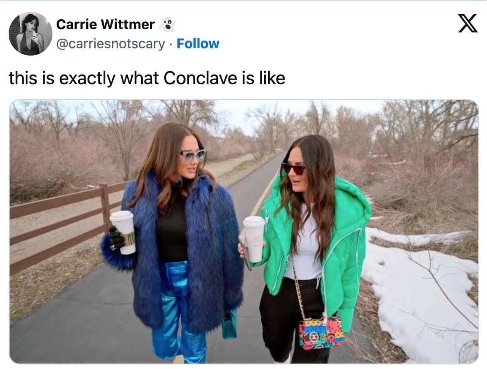This screenshot has height=369, width=487.
Task: Click the woman in the blue fur coat
Action: (x=174, y=242)
